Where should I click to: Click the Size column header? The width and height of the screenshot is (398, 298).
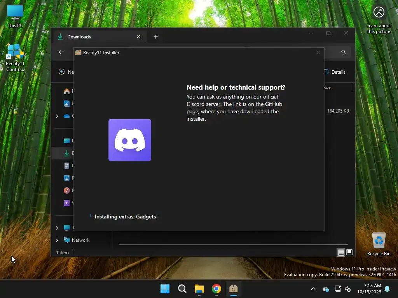[x=327, y=88]
